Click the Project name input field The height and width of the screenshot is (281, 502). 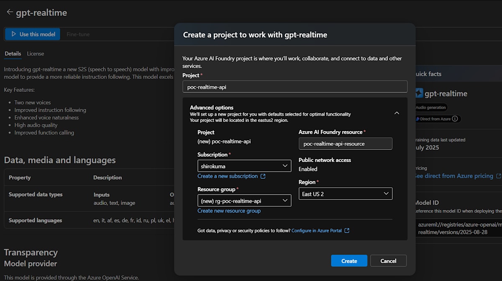click(x=295, y=87)
